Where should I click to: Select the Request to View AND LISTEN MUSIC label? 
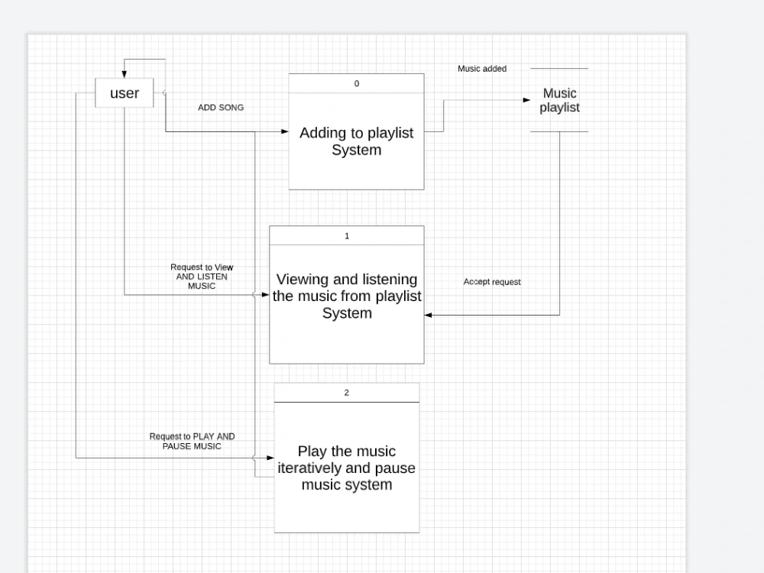click(x=202, y=276)
